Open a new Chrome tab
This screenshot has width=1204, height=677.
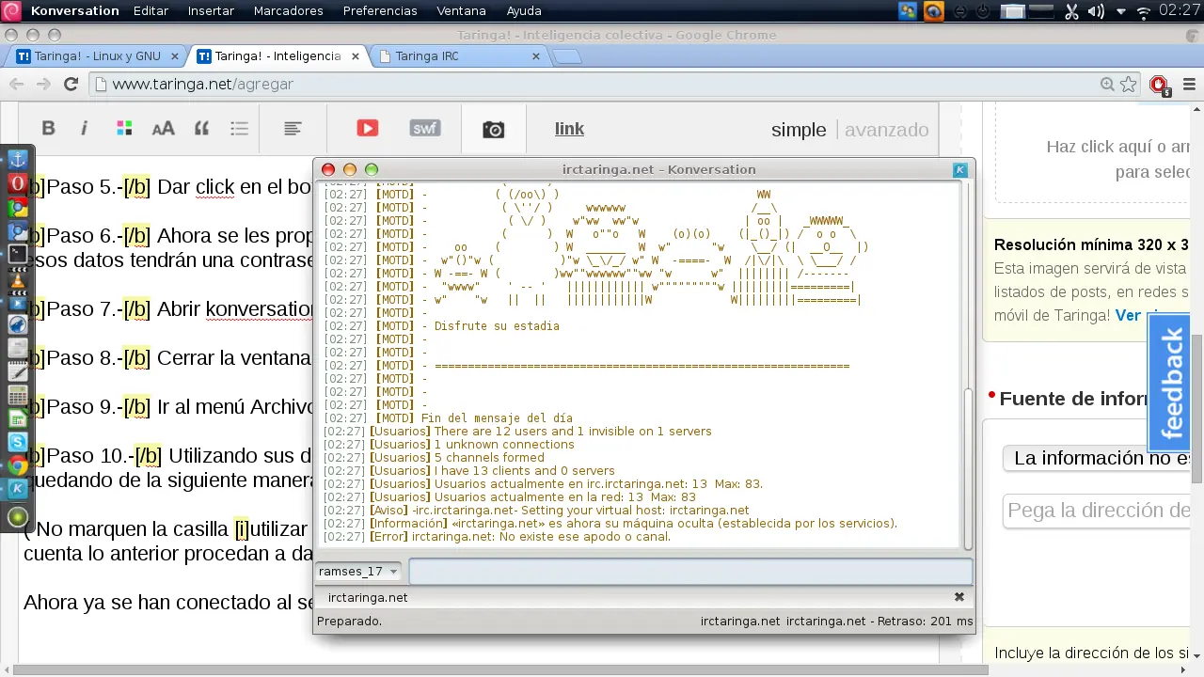(566, 56)
